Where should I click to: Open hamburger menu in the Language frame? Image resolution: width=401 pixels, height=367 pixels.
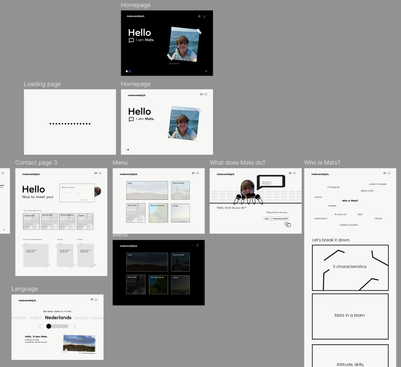[96, 299]
